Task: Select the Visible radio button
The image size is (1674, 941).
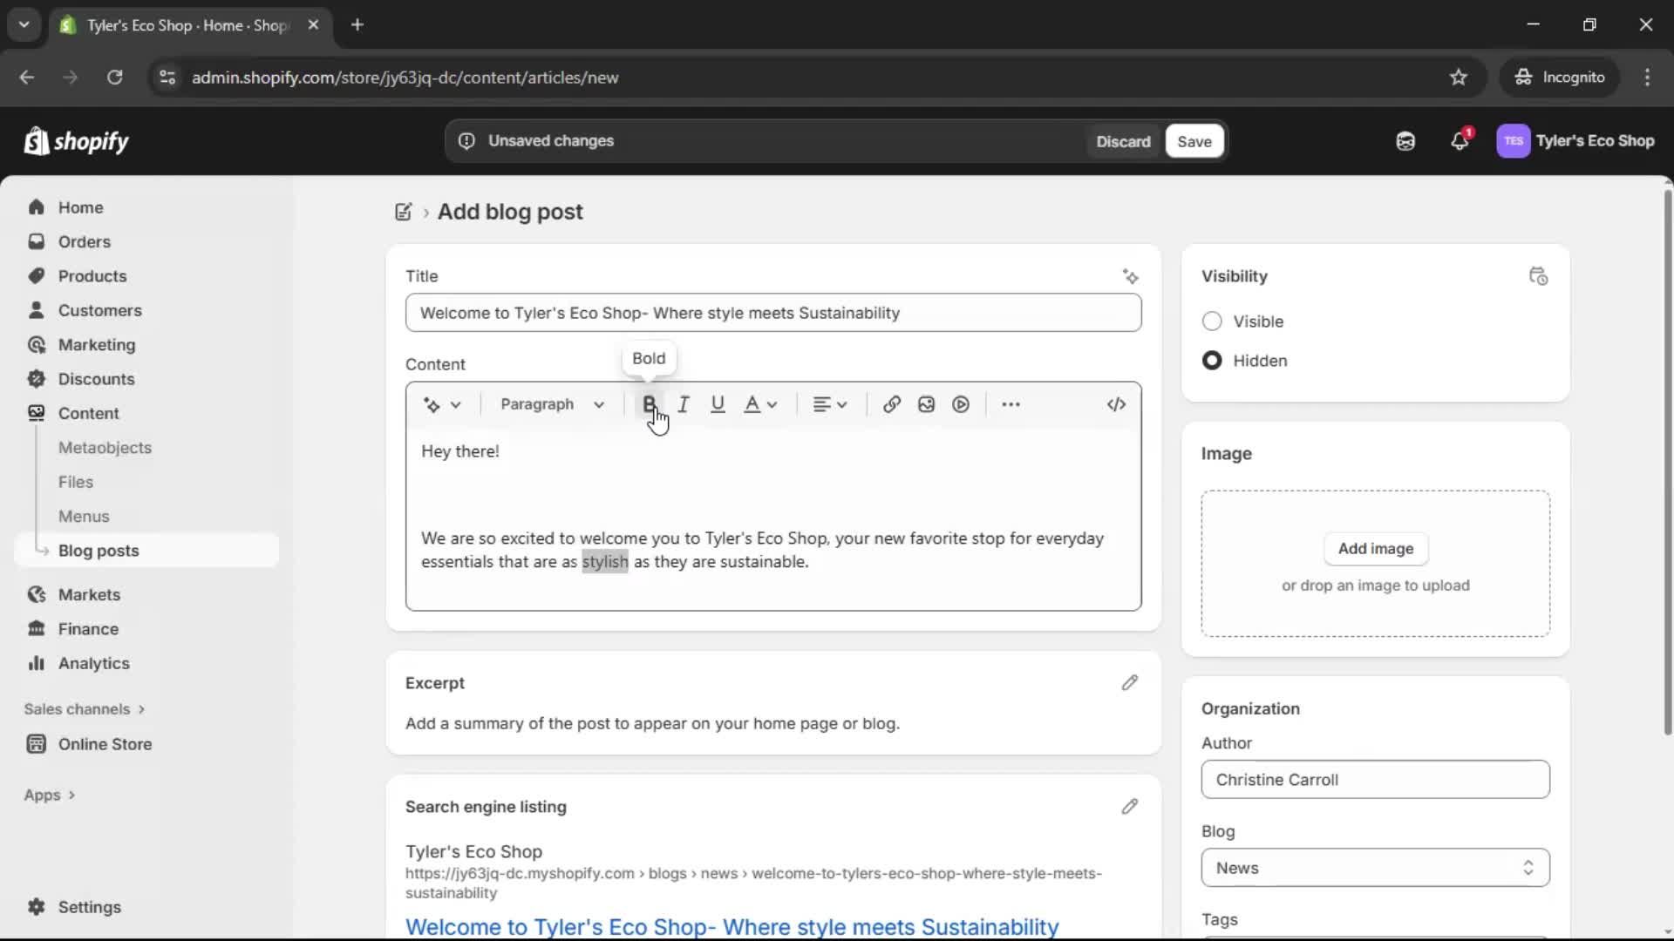Action: coord(1212,322)
